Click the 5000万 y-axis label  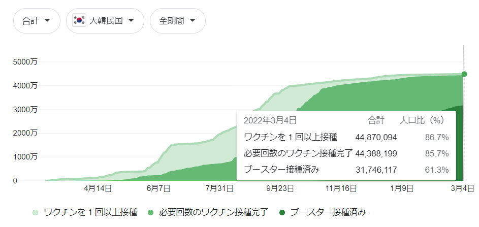[x=24, y=62]
